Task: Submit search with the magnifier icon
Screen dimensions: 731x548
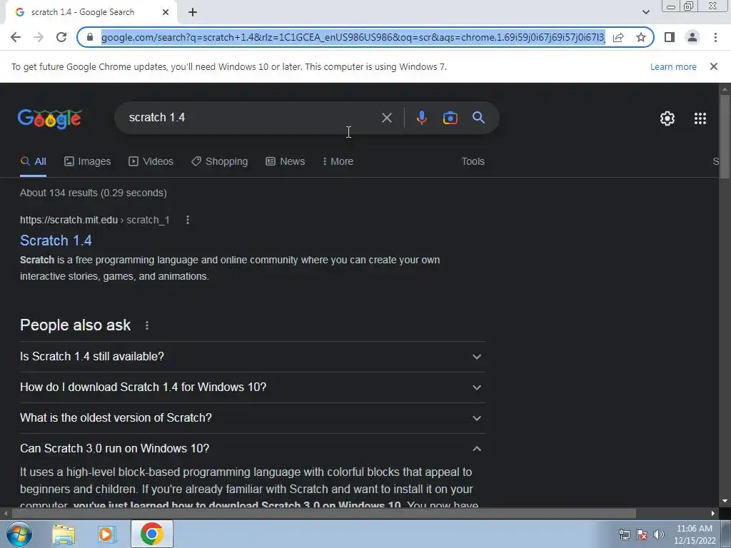Action: (478, 118)
